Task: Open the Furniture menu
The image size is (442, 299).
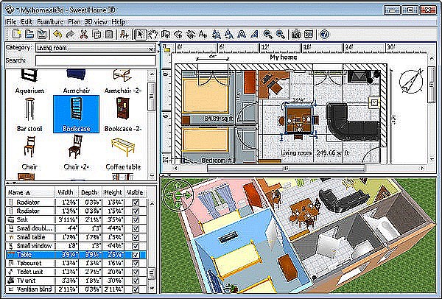Action: [50, 21]
